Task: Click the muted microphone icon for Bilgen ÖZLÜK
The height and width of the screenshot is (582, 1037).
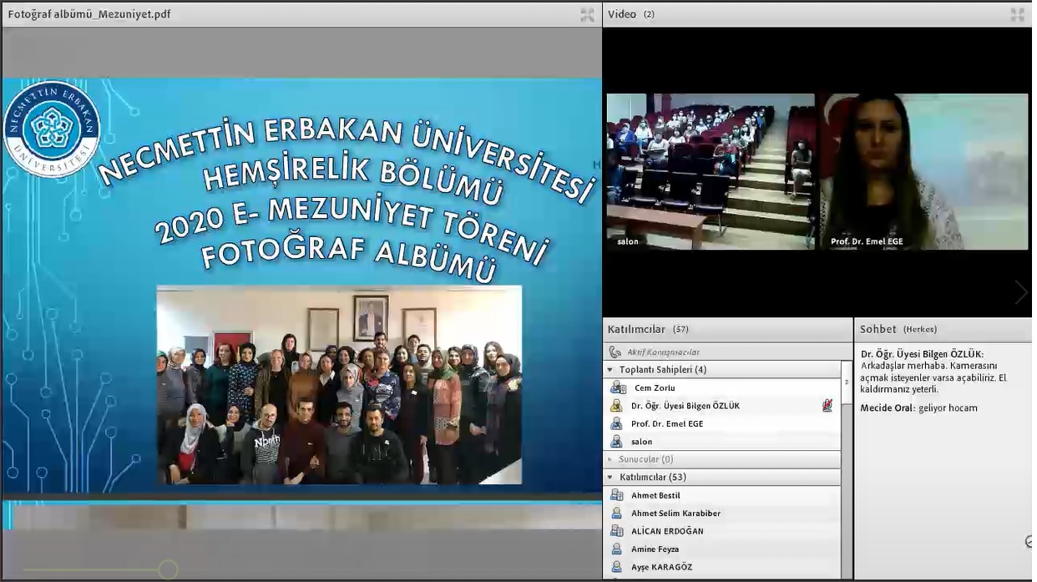Action: pyautogui.click(x=827, y=406)
